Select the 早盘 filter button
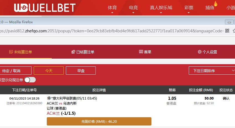This screenshot has width=235, height=128. click(81, 70)
